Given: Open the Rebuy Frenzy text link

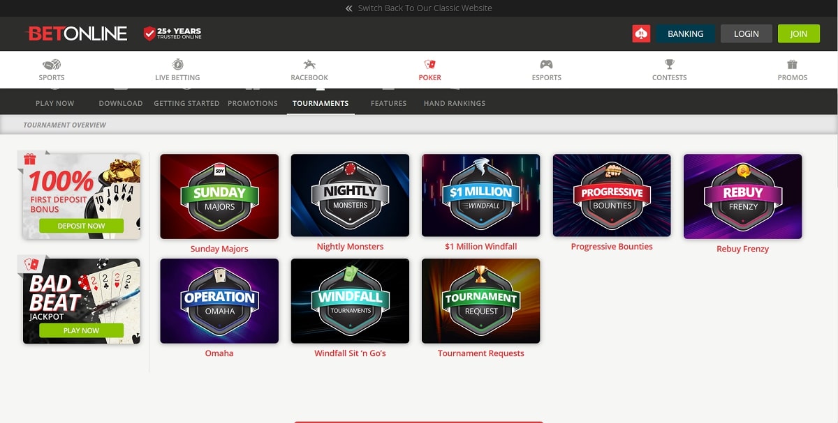Looking at the screenshot, I should click(x=742, y=249).
